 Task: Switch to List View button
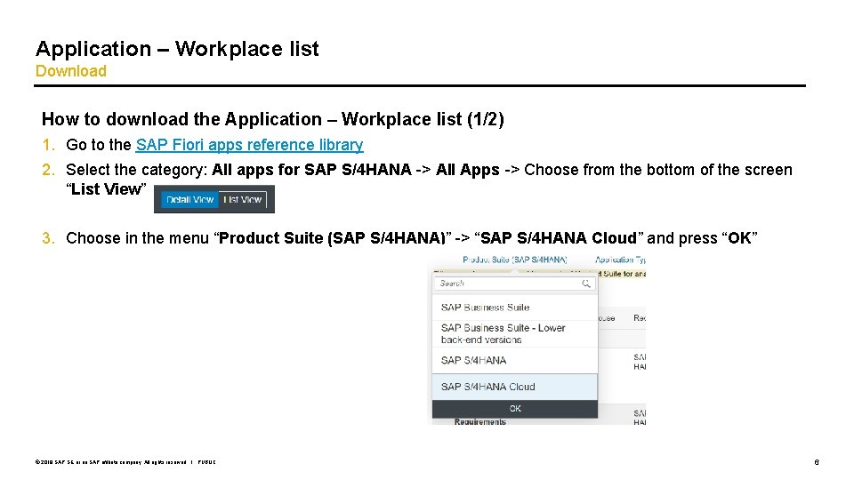(242, 200)
